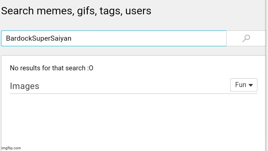Open the Fun stream dropdown

click(x=244, y=85)
